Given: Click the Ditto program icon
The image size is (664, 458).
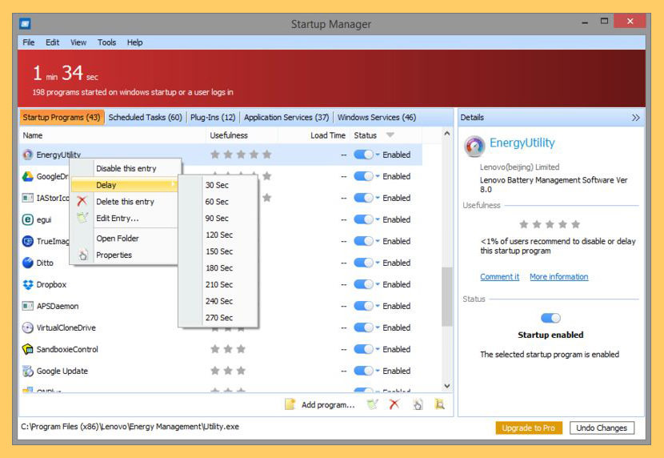Looking at the screenshot, I should pyautogui.click(x=27, y=263).
